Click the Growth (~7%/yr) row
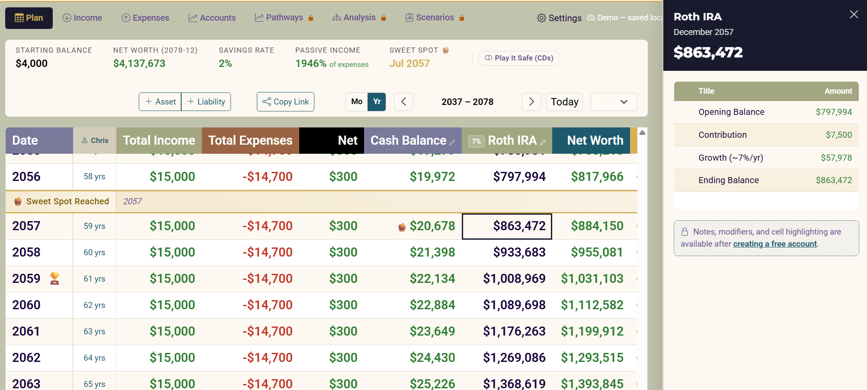The height and width of the screenshot is (390, 867). [766, 158]
